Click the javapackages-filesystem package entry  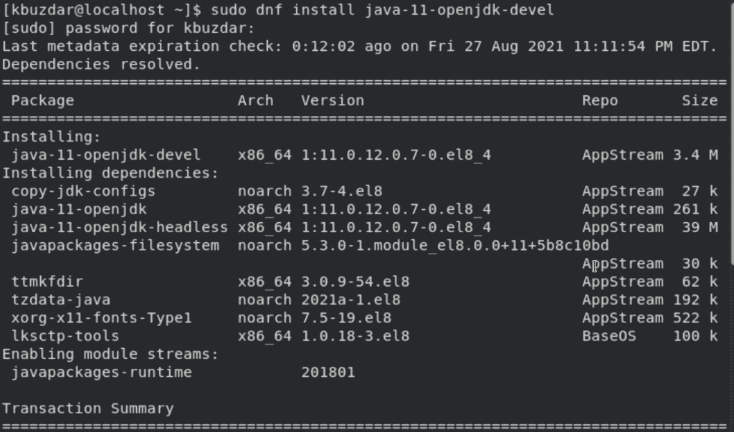tap(115, 246)
